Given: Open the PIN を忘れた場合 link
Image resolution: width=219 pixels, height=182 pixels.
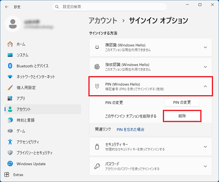Looking at the screenshot, I should pyautogui.click(x=131, y=129).
